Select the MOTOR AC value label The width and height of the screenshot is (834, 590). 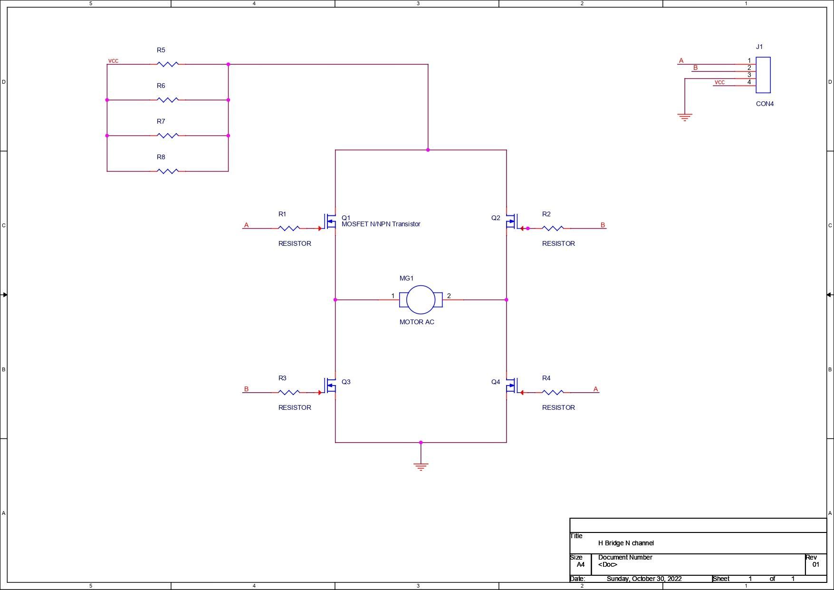417,322
